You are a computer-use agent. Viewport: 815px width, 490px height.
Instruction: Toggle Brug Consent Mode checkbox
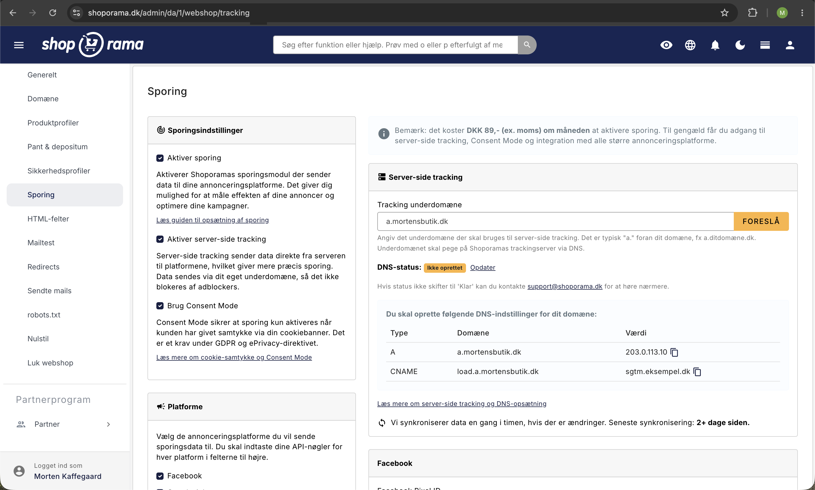coord(160,306)
